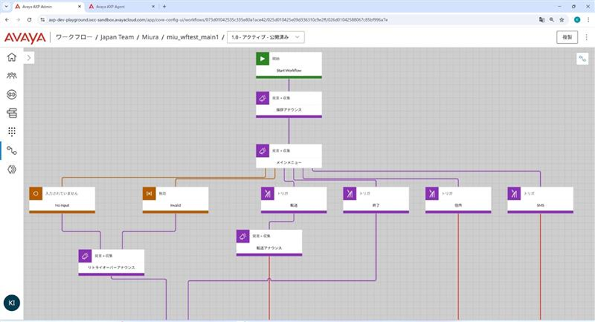The width and height of the screenshot is (595, 322).
Task: Click the 複製 button
Action: [x=567, y=37]
